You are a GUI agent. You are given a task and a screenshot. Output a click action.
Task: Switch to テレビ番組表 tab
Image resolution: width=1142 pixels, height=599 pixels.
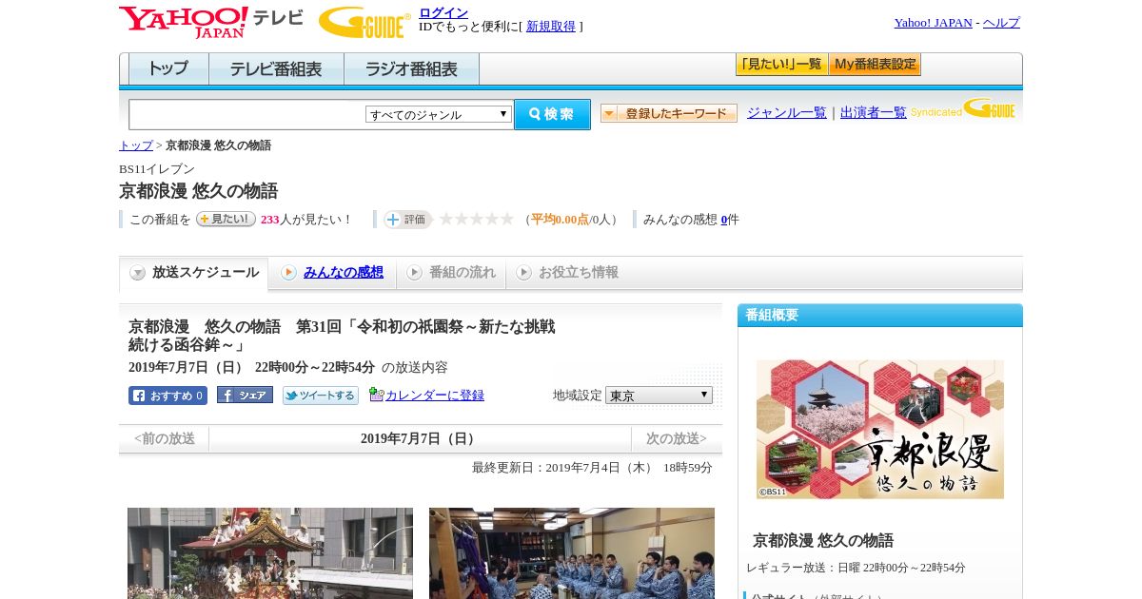[276, 69]
